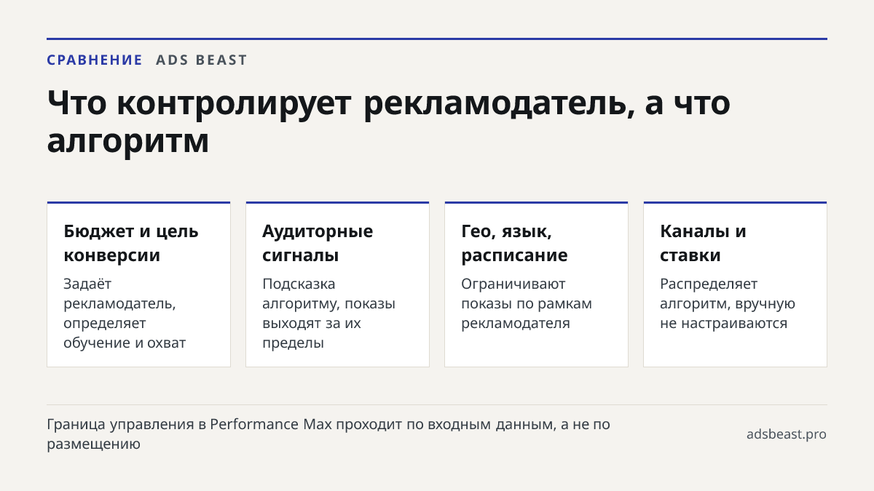Image resolution: width=874 pixels, height=491 pixels.
Task: Click the text 'Подсказка алгоритму, показы выходят за их пределы'
Action: click(328, 314)
